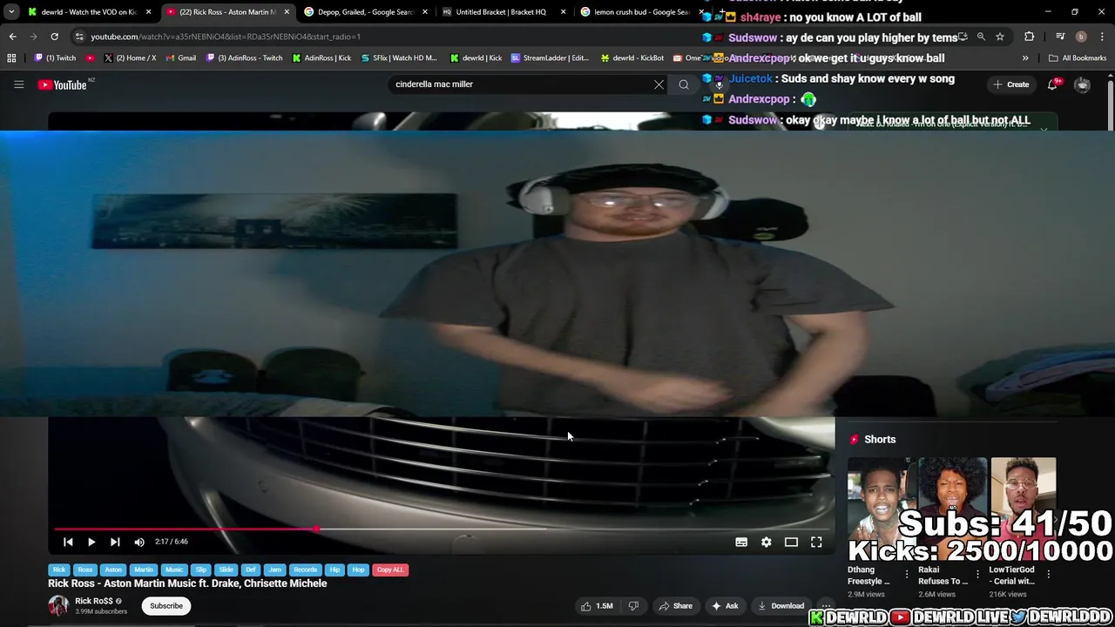
Task: Open the Zoom magnifier in address bar
Action: pyautogui.click(x=981, y=37)
